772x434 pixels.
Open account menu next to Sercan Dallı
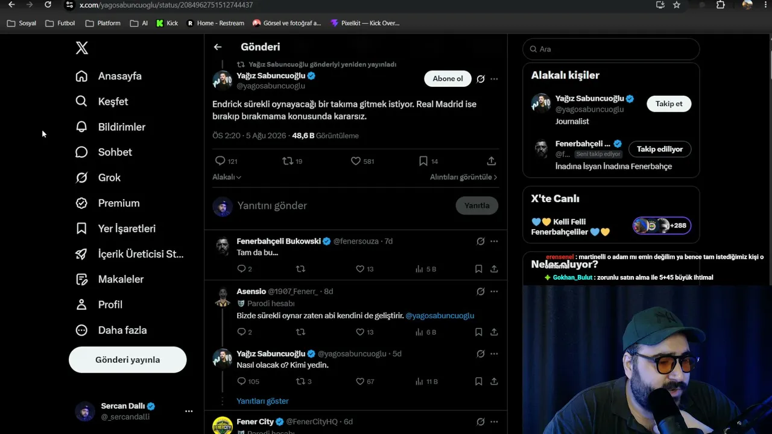tap(189, 411)
